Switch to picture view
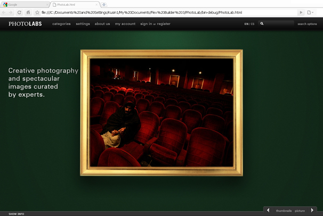 click(x=300, y=211)
